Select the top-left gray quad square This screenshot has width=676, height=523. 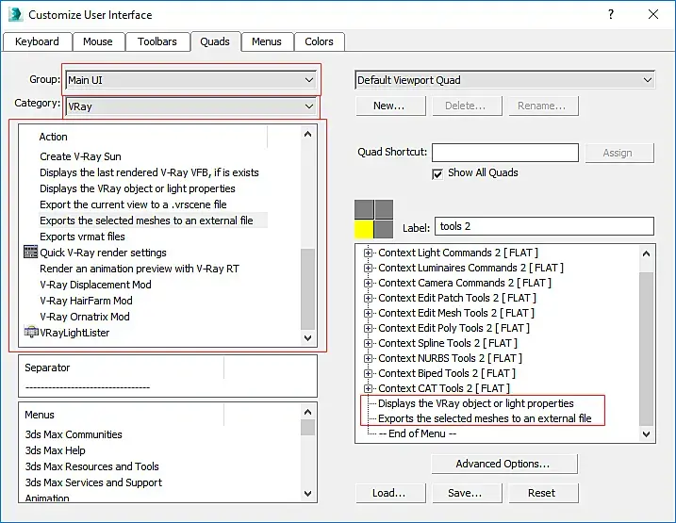tap(364, 209)
